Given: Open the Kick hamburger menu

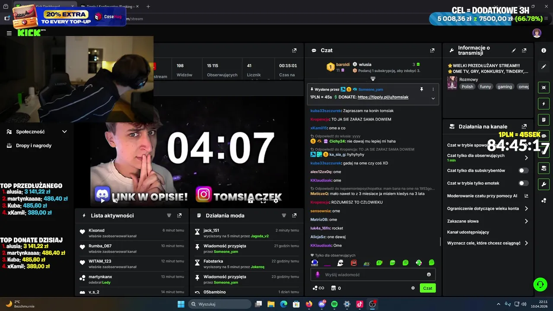Looking at the screenshot, I should 9,33.
